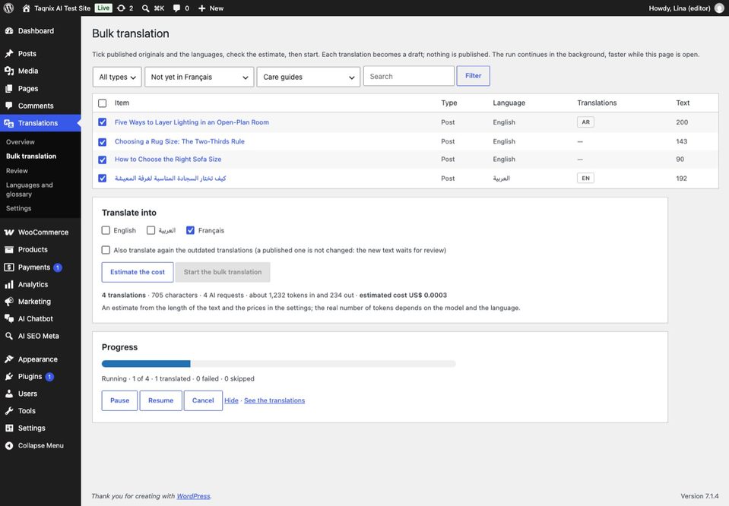Click the Marketing megaphone icon
This screenshot has width=729, height=506.
tap(9, 302)
